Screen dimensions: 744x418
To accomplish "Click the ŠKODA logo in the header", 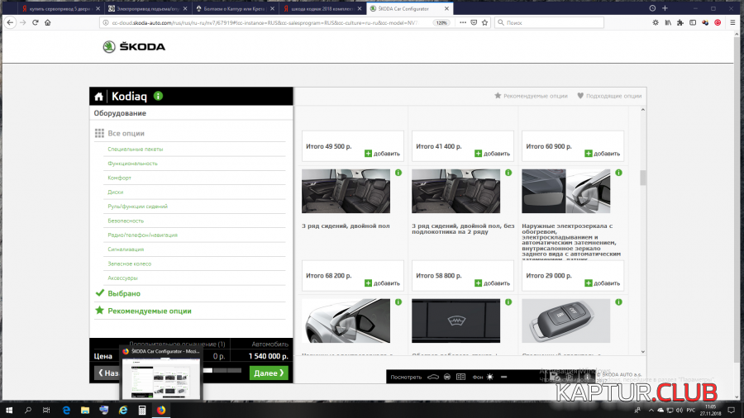I will click(133, 47).
